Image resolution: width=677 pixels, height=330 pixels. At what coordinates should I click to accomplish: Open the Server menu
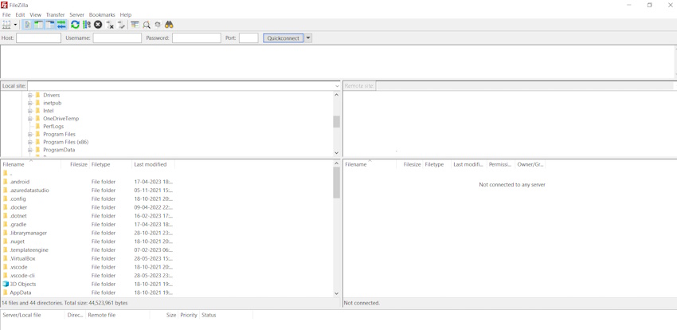click(x=76, y=14)
